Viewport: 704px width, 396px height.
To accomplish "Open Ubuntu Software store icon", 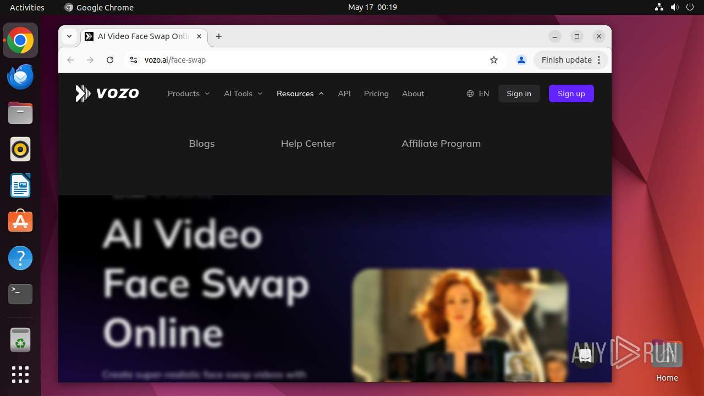I will click(20, 222).
